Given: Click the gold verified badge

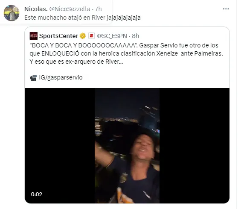Looking at the screenshot, I should point(83,36).
